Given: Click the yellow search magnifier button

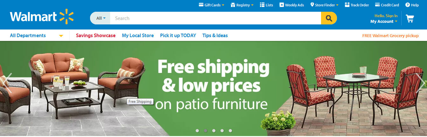Looking at the screenshot, I should point(329,18).
